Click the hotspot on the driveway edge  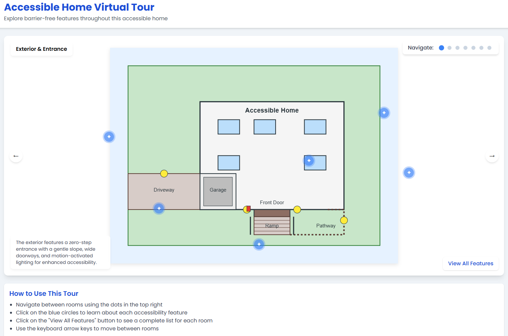159,209
